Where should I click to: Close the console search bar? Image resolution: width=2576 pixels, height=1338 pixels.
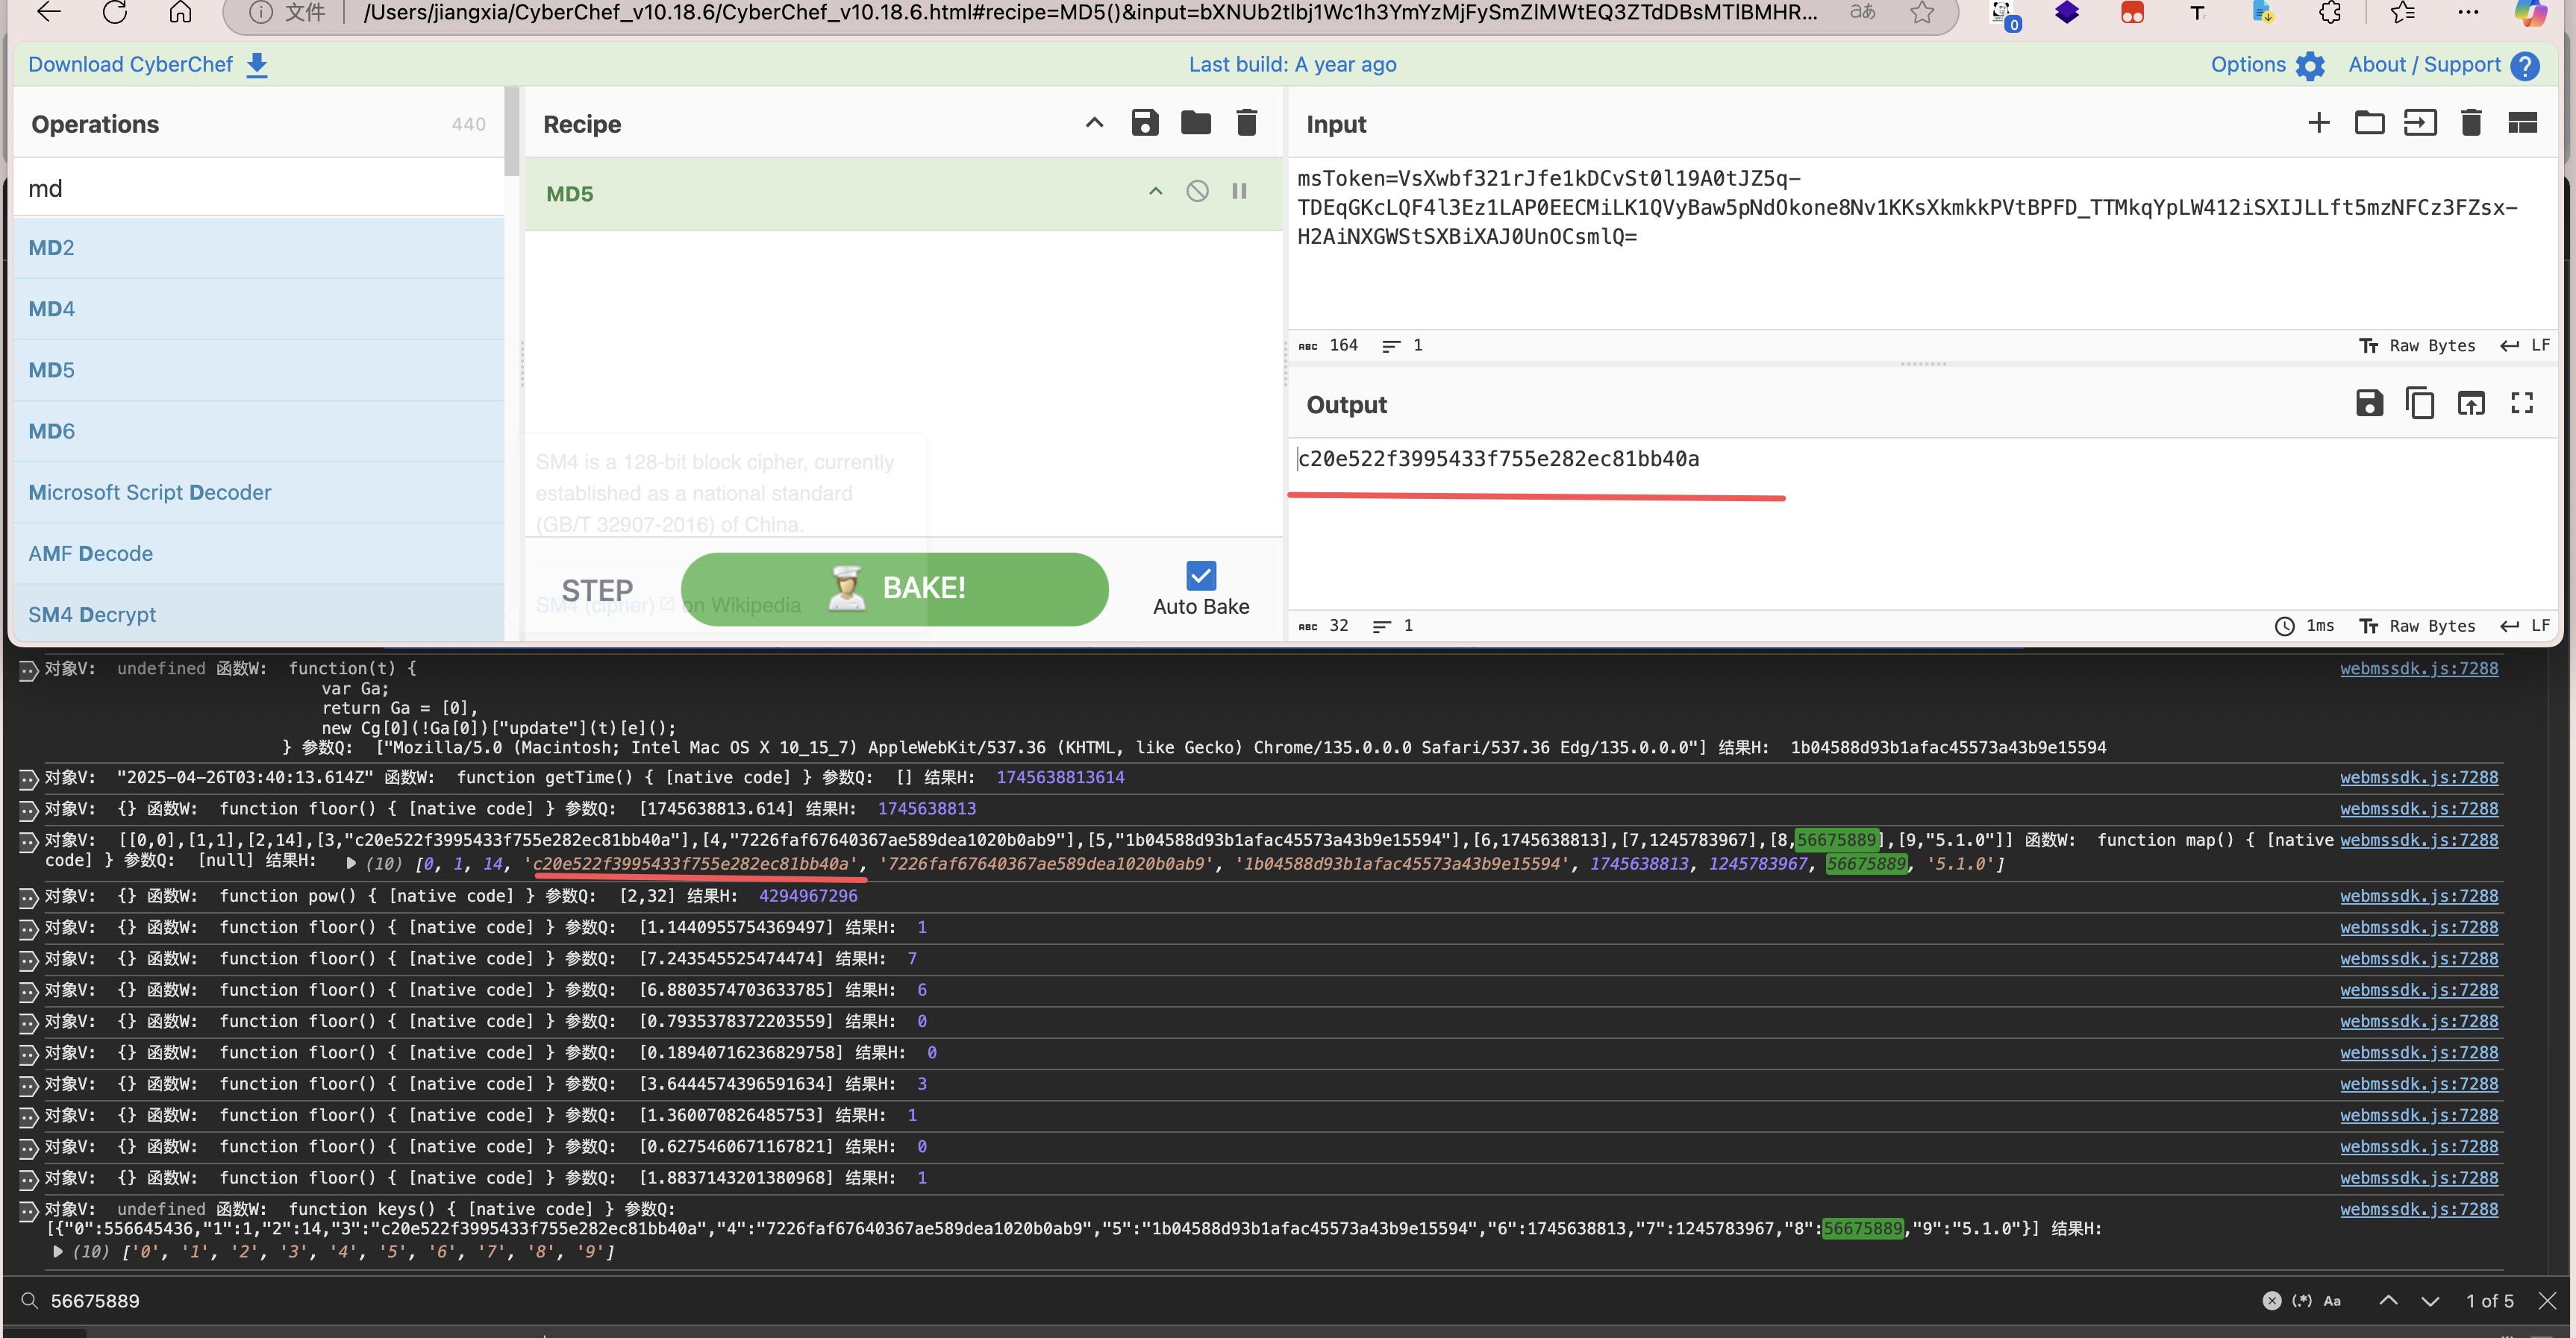coord(2547,1300)
